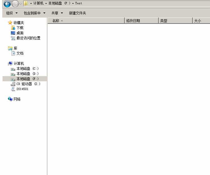Click the 最近访问的位置 icon
210x175 pixels.
tap(13, 38)
